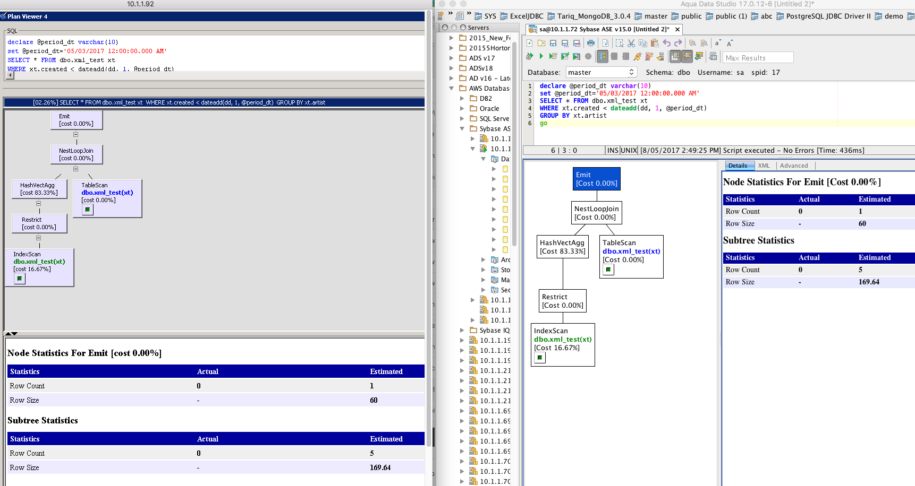The height and width of the screenshot is (486, 915).
Task: Click the Paste clipboard icon
Action: tap(655, 43)
